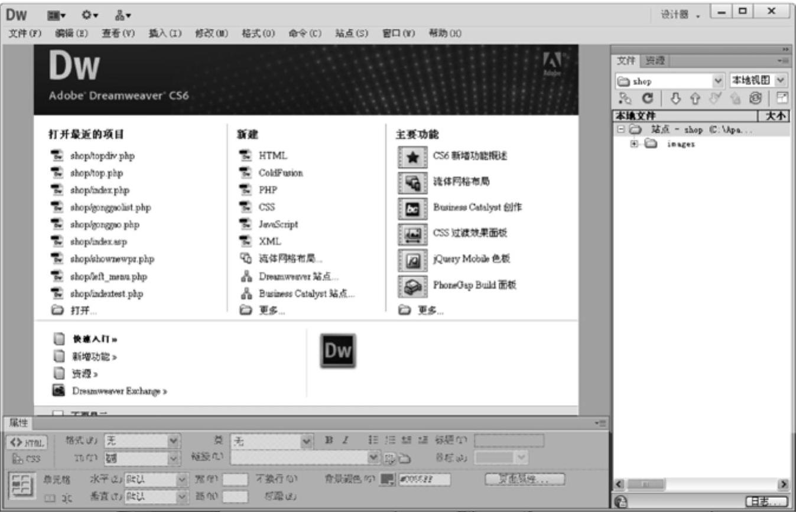Click the CSS 过渡效果面板 feature icon
This screenshot has height=512, width=796.
(x=414, y=234)
